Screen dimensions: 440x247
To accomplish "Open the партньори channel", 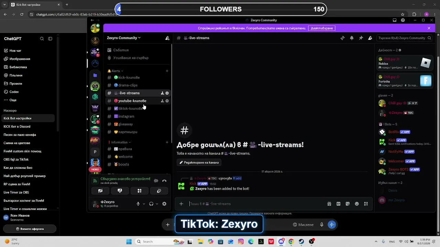I will point(137,132).
